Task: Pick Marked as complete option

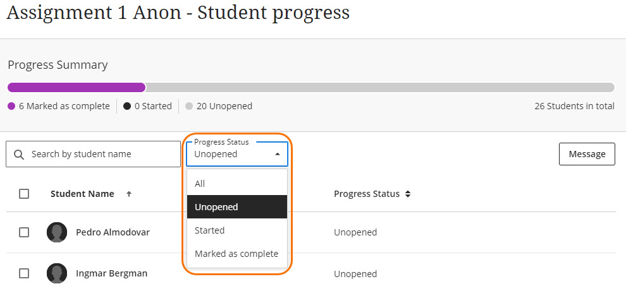Action: tap(236, 254)
